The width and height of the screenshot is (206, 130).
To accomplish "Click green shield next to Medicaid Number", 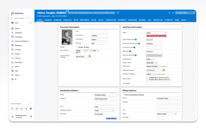I will tap(164, 70).
